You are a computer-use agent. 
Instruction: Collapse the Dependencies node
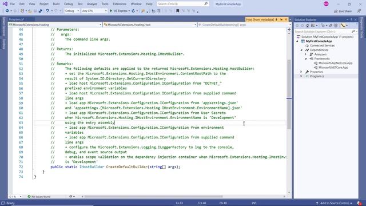point(301,50)
